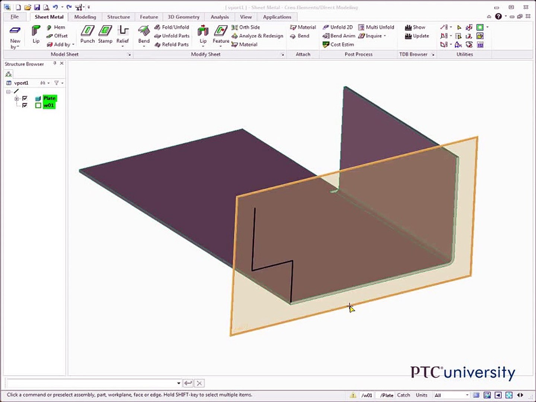The image size is (536, 402).
Task: Open the Inquire dropdown
Action: pyautogui.click(x=372, y=36)
